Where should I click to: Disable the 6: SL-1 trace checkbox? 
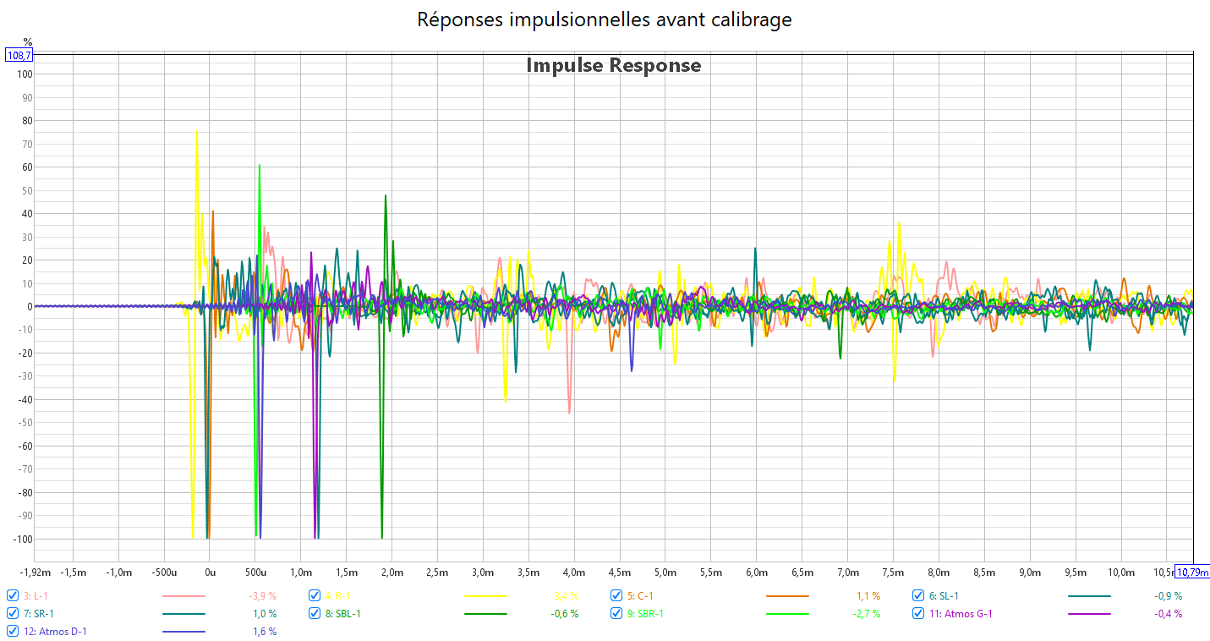coord(918,595)
